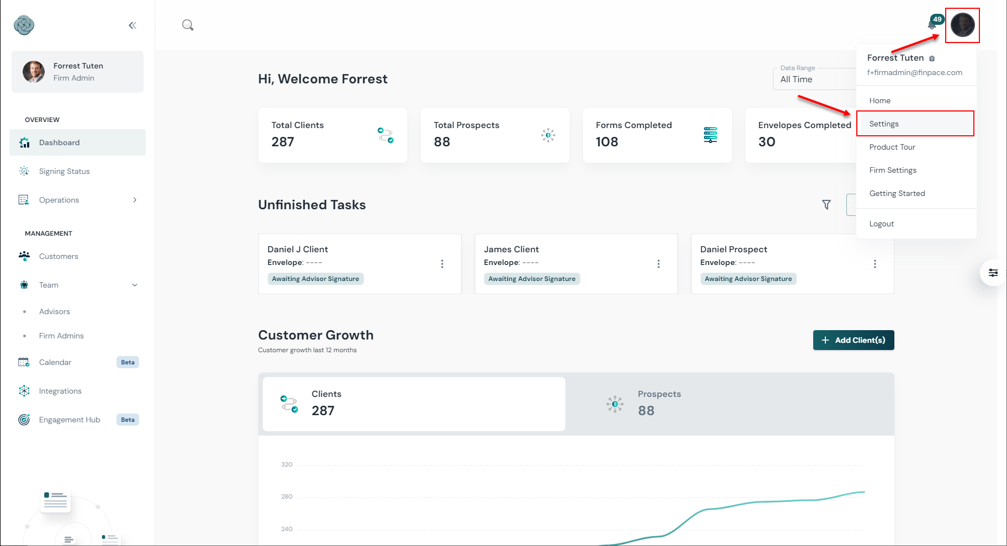Open the Total Prospects 88 card
The height and width of the screenshot is (546, 1007).
click(x=495, y=135)
